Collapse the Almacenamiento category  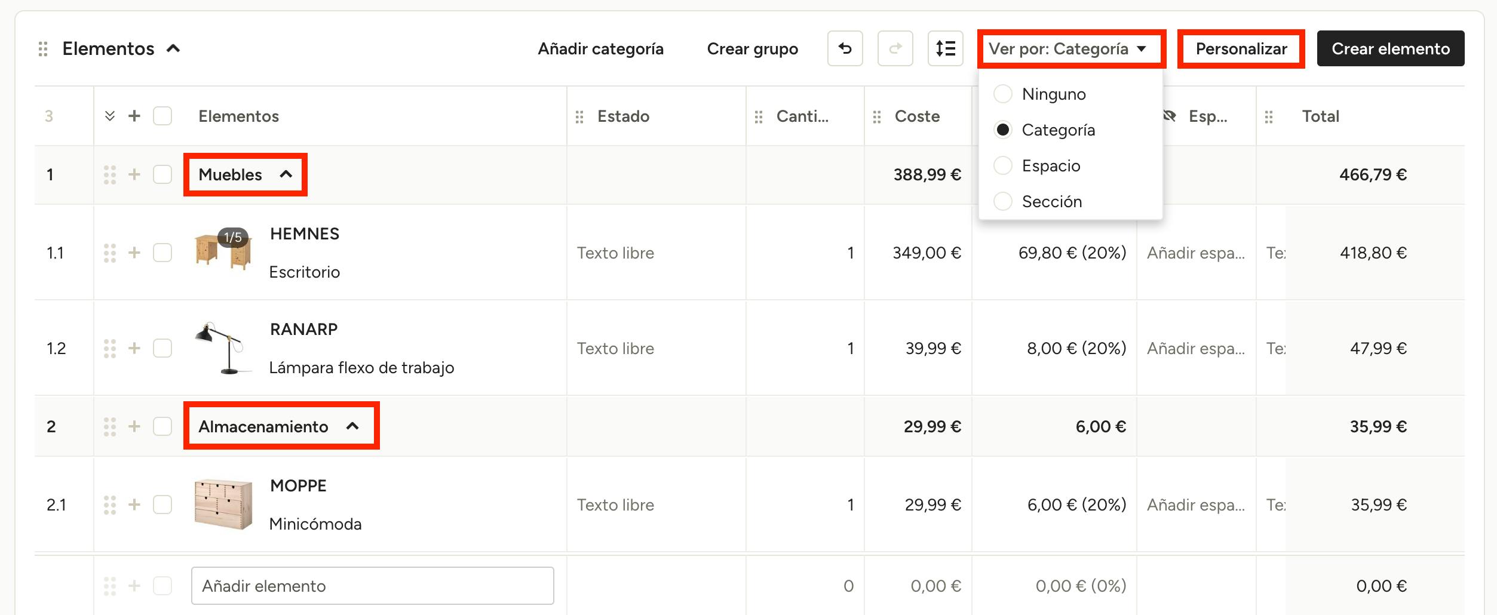click(x=352, y=426)
